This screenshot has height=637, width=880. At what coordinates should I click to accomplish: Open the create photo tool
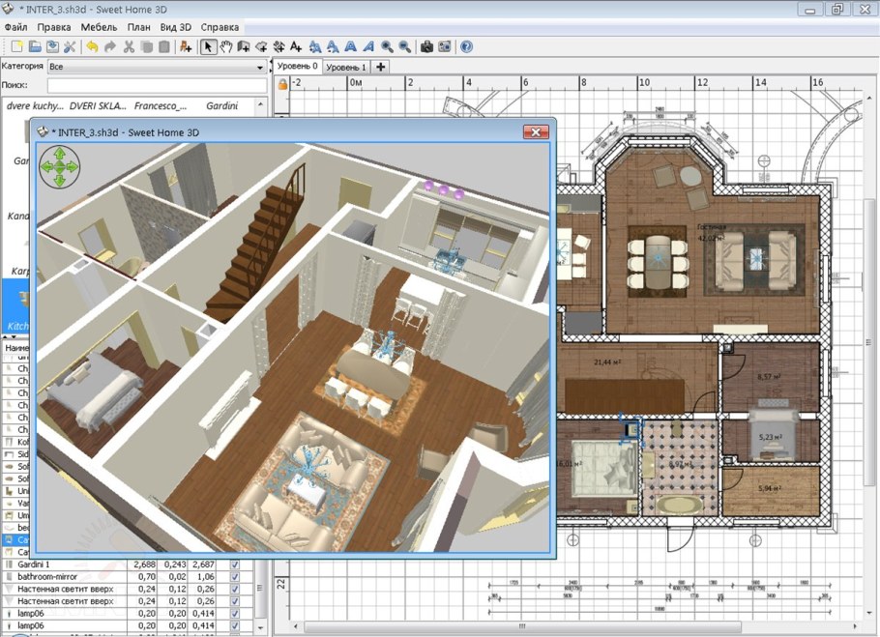click(426, 46)
